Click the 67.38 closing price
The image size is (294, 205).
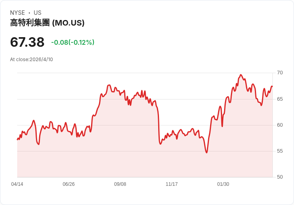pos(27,42)
